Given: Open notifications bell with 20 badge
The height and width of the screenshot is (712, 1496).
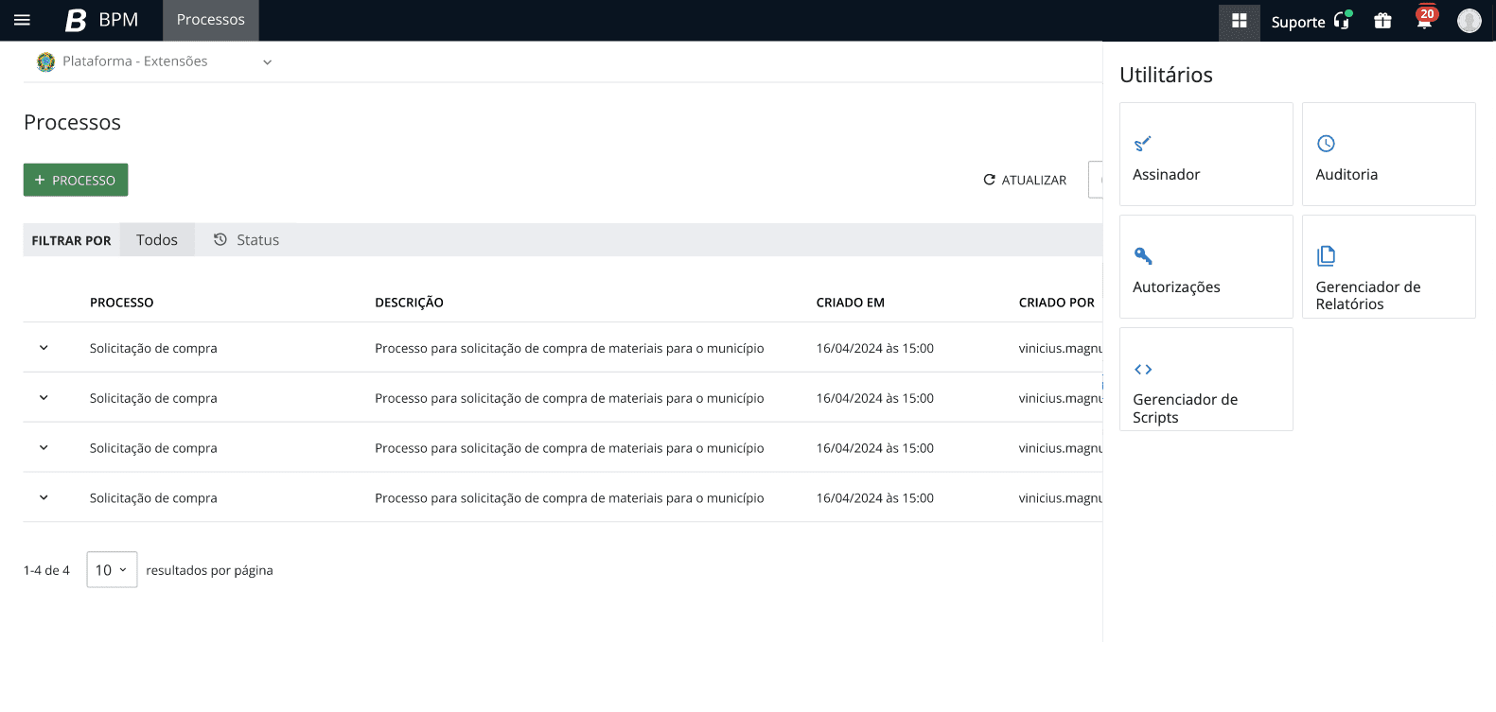Looking at the screenshot, I should pyautogui.click(x=1425, y=19).
